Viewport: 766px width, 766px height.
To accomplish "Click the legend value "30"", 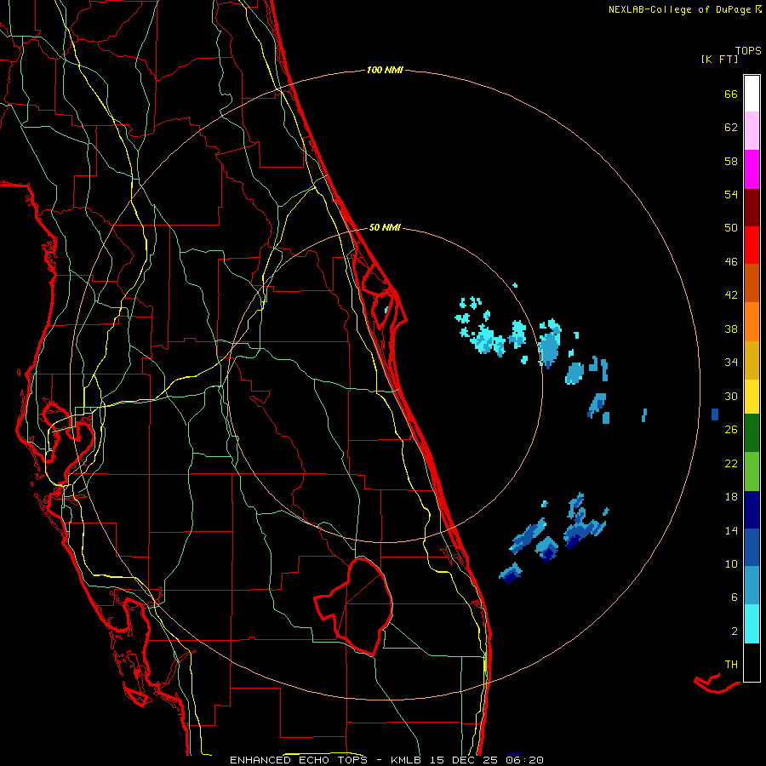I will pos(731,396).
